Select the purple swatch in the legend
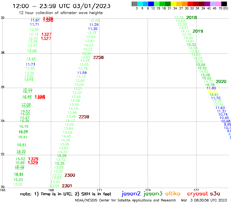 pyautogui.click(x=207, y=4)
